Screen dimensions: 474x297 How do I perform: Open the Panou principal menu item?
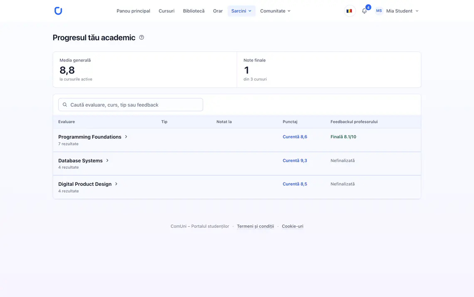coord(133,11)
